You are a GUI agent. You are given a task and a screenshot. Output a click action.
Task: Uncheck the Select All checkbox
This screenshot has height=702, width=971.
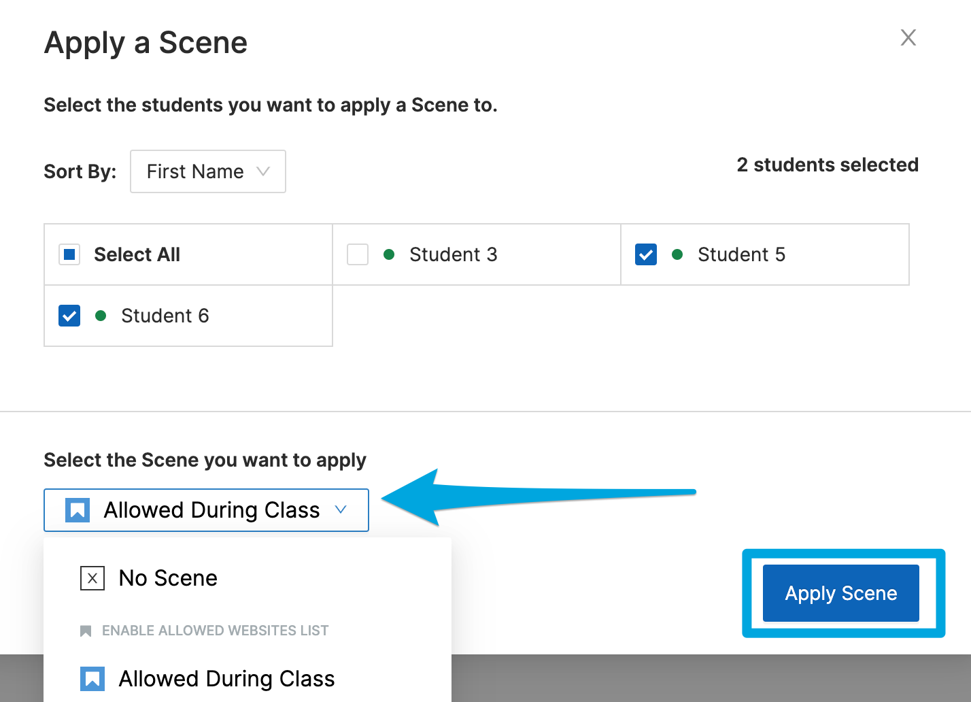tap(69, 254)
